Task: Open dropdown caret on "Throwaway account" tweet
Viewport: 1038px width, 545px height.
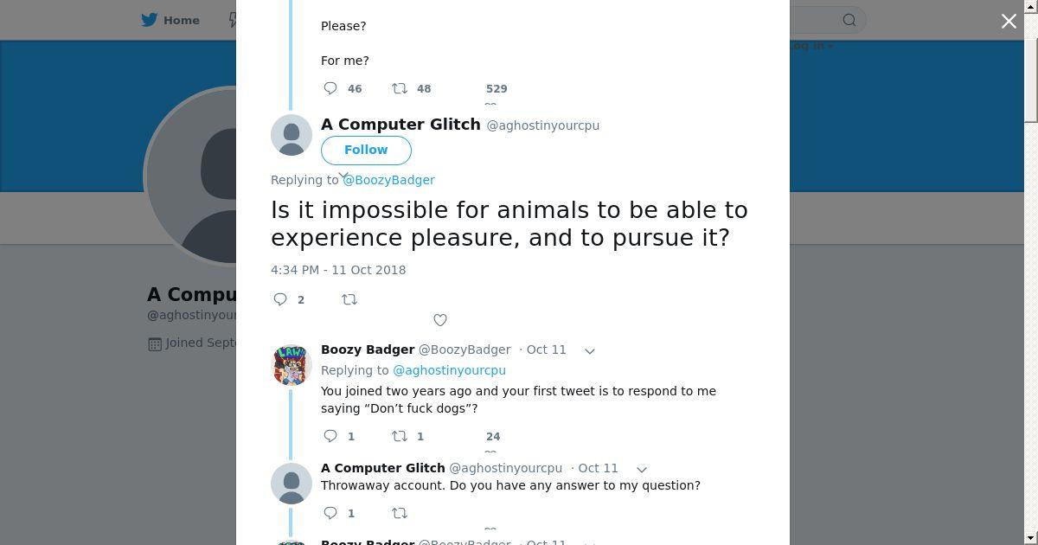Action: tap(642, 469)
